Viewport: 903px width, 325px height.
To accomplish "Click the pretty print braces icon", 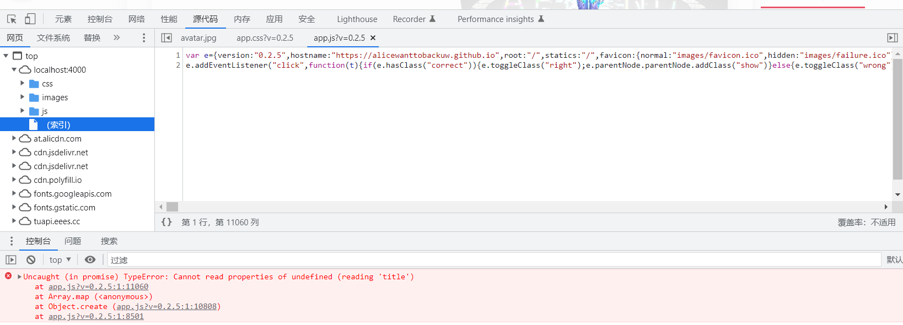I will [166, 222].
